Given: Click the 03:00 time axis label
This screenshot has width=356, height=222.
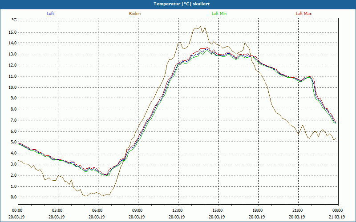Looking at the screenshot, I should click(x=58, y=210).
